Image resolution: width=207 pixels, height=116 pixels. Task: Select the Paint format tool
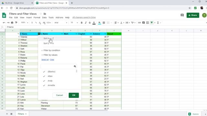tap(16, 23)
